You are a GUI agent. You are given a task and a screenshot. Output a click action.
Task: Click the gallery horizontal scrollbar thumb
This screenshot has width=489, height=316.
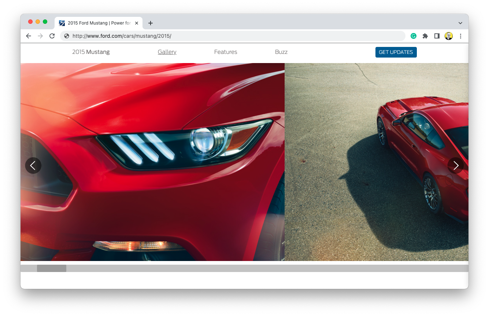[x=52, y=268]
